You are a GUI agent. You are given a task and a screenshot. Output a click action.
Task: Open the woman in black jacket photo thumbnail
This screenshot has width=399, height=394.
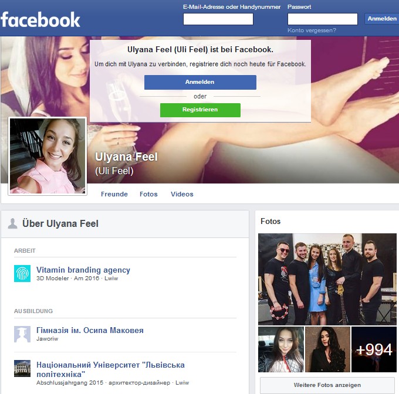[x=327, y=349]
